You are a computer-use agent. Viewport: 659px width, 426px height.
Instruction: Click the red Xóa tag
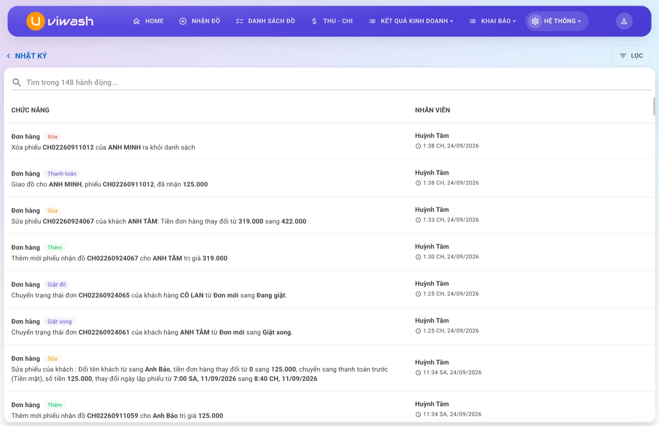point(52,137)
